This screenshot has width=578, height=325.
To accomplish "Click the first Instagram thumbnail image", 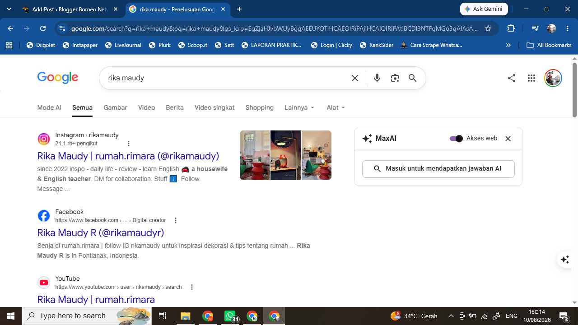I will 255,155.
